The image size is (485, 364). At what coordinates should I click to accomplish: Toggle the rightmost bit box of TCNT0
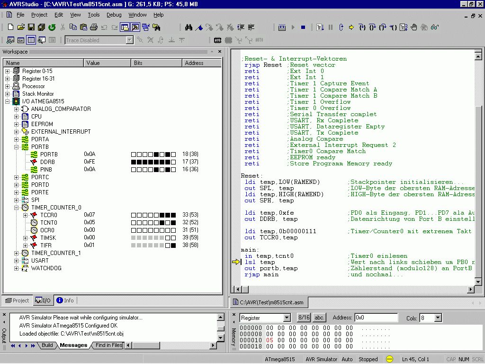click(173, 223)
